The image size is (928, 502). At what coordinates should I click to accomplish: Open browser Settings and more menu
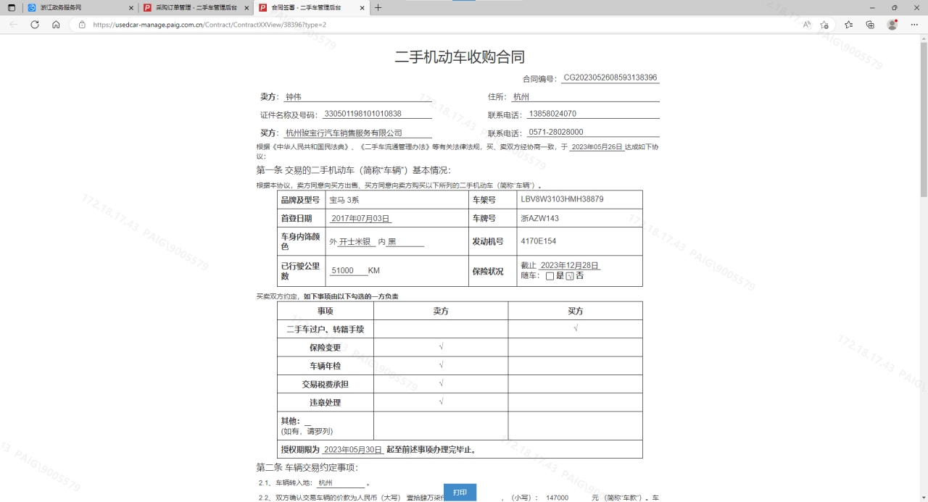coord(913,24)
